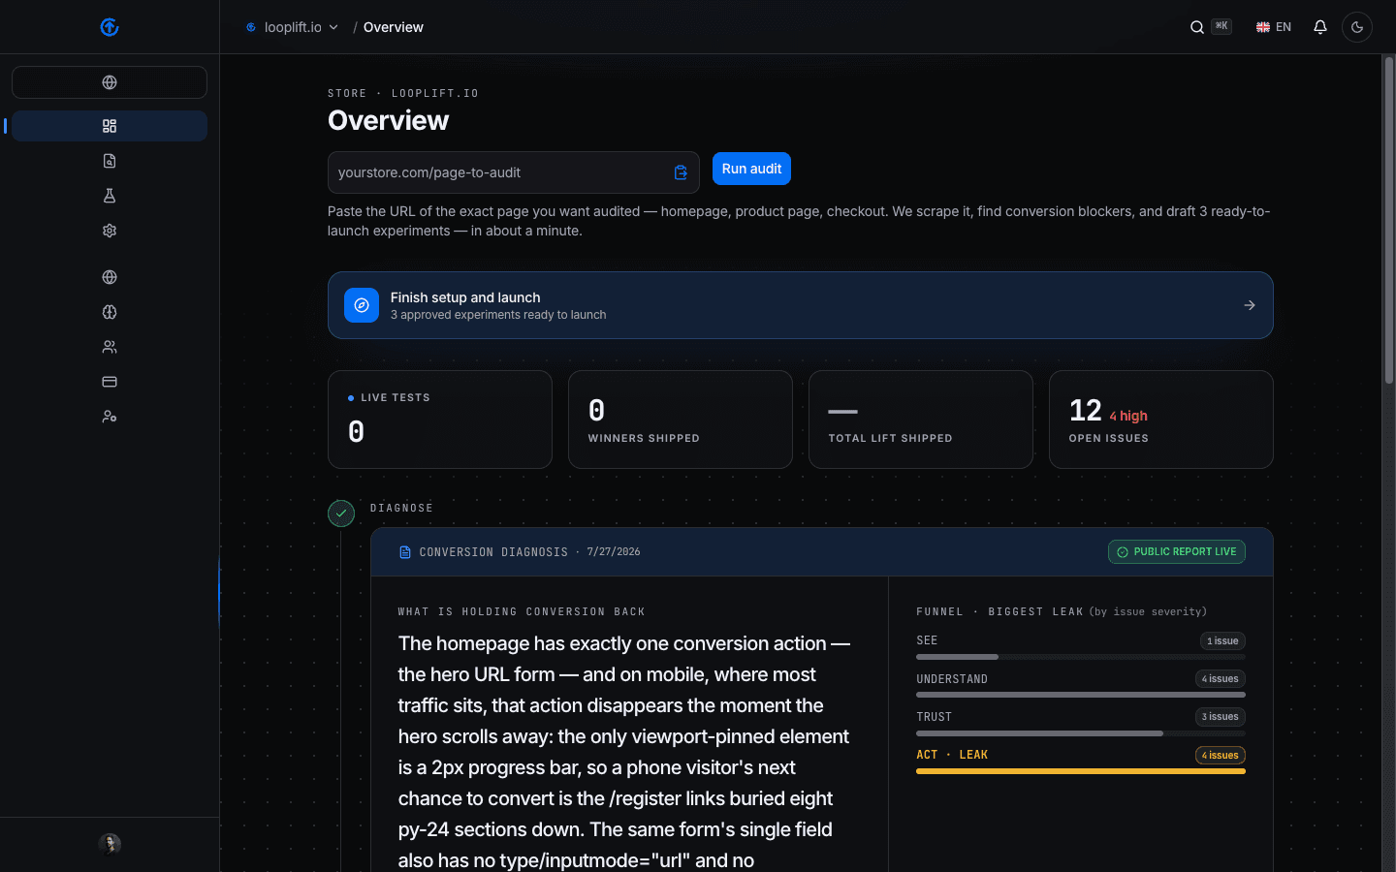
Task: Open the user with gear account icon
Action: 110,417
